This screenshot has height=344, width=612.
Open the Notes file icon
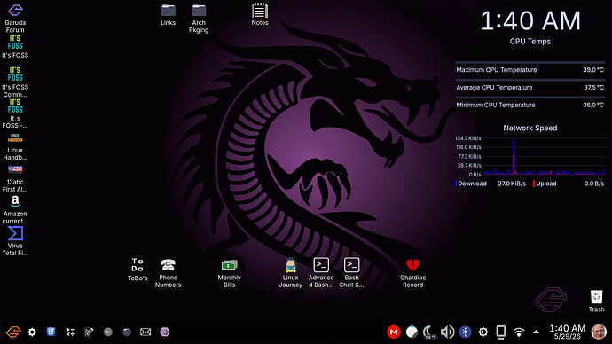point(260,14)
